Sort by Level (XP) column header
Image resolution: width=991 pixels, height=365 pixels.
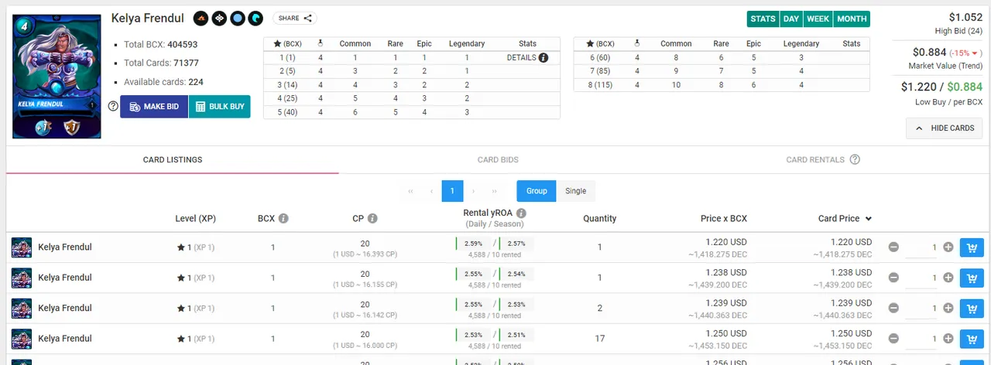196,219
